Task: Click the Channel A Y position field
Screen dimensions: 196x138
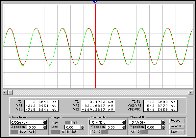Action: point(114,127)
